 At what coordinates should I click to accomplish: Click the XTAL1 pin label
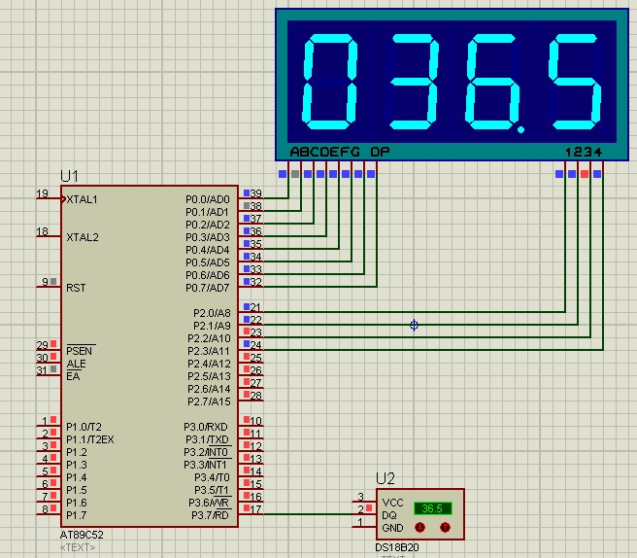point(83,199)
